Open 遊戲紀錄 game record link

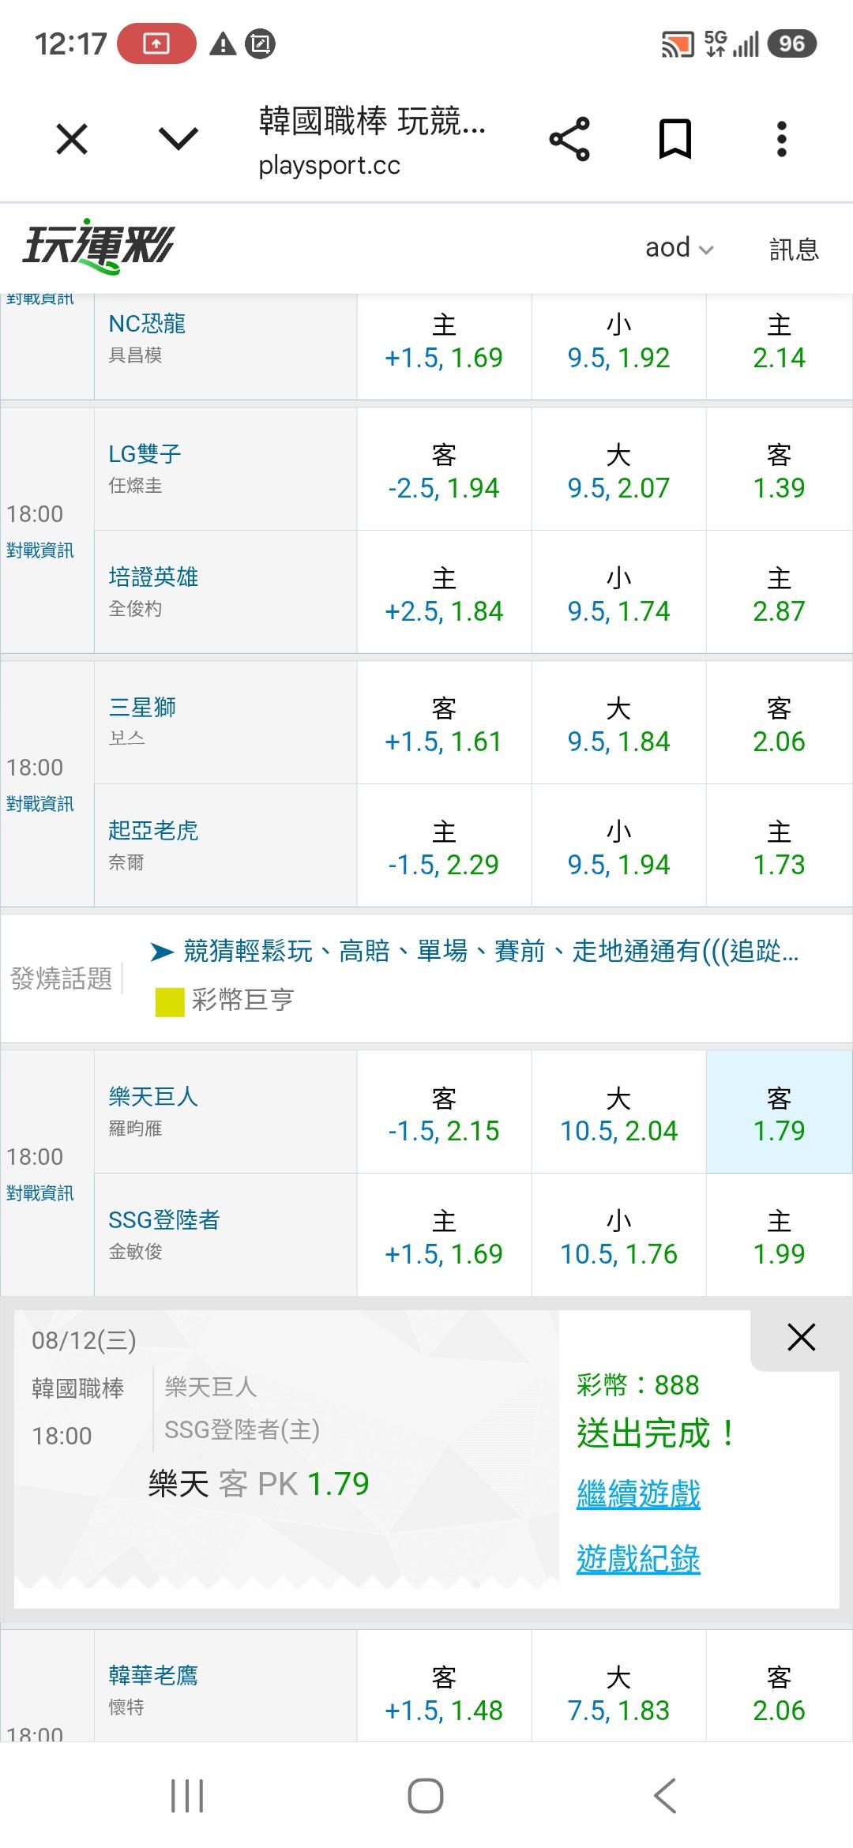(x=638, y=1559)
